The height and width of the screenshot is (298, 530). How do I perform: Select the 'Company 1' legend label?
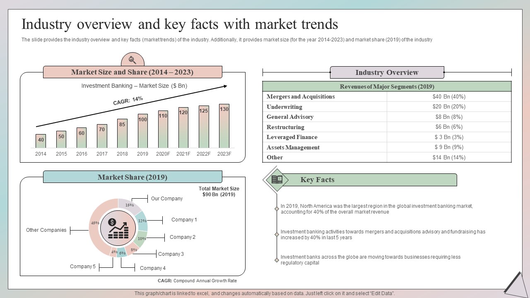point(184,220)
